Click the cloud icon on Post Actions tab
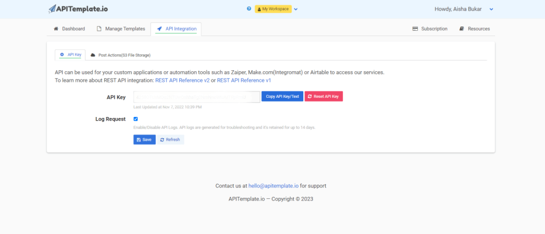This screenshot has width=545, height=234. [x=93, y=55]
